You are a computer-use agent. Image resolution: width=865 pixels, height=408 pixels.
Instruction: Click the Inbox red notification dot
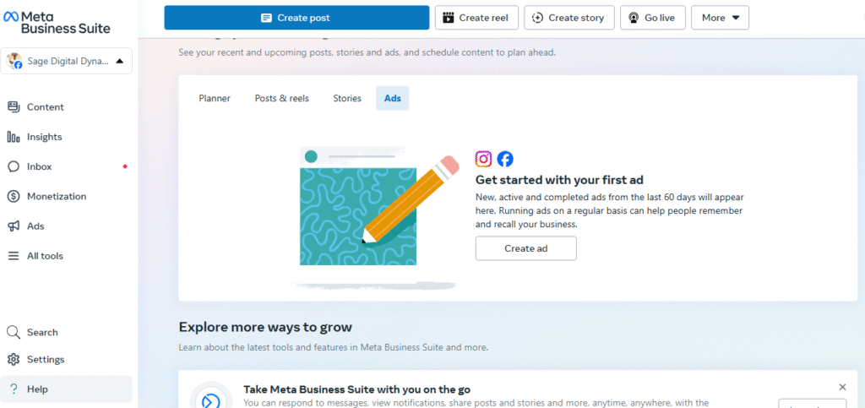(x=125, y=166)
